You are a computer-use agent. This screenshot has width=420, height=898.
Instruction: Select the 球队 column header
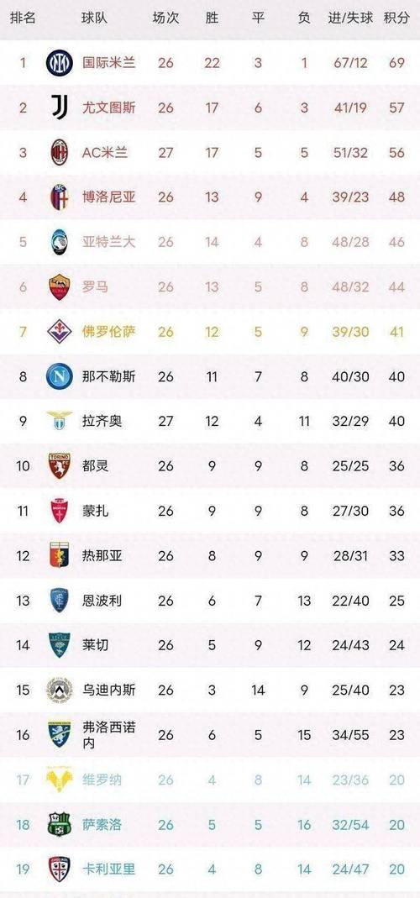pyautogui.click(x=95, y=18)
